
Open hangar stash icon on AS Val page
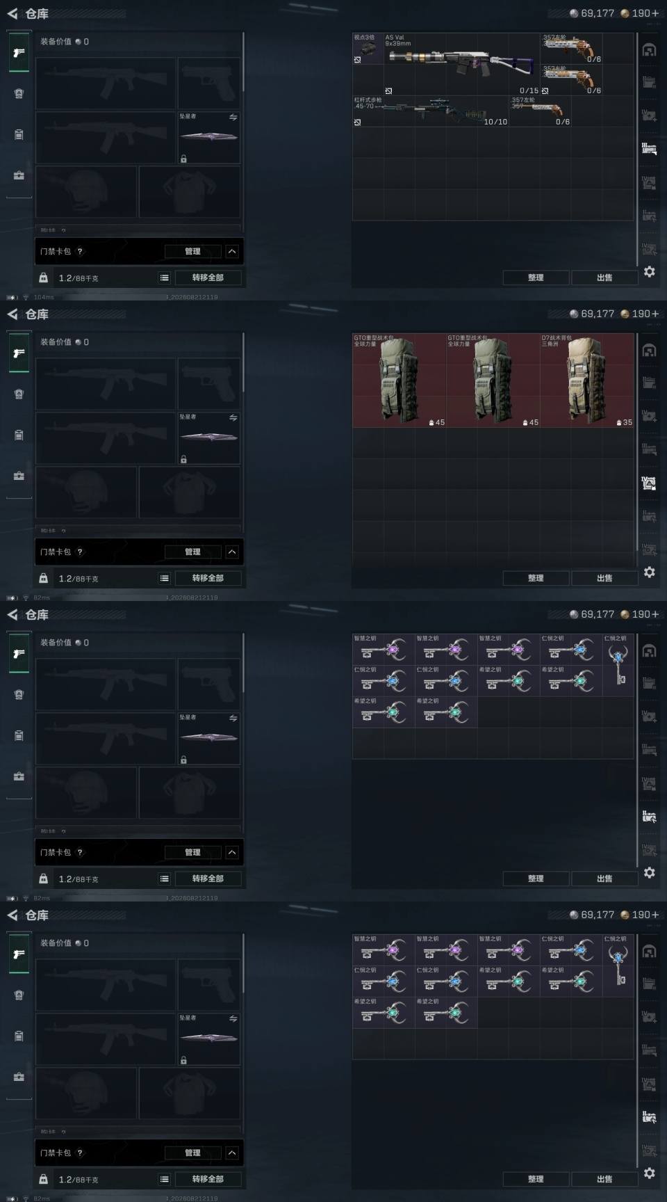click(x=649, y=50)
